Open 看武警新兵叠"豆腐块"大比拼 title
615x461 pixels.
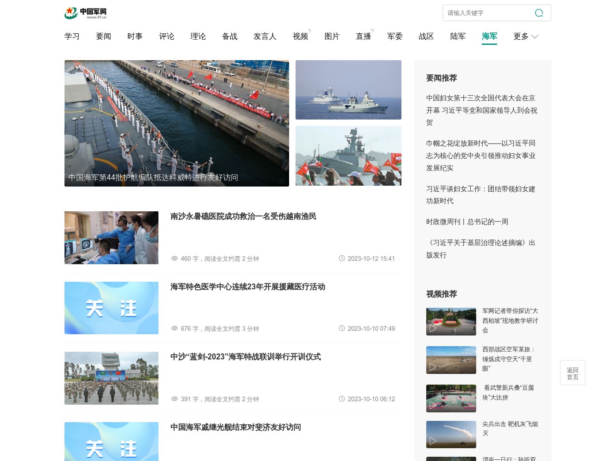[508, 392]
